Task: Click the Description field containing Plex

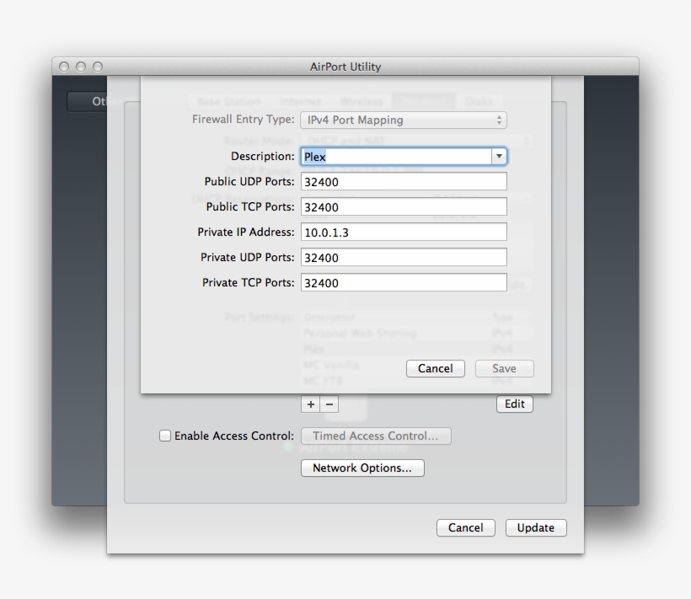Action: [395, 157]
